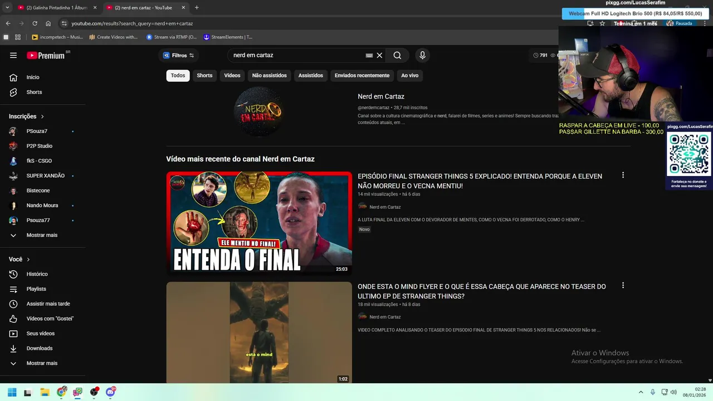
Task: Expand Mostrar mais under Downloads
Action: point(43,363)
